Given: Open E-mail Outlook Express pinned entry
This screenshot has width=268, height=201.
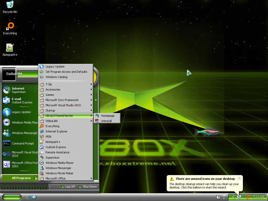Looking at the screenshot, I should [x=20, y=100].
